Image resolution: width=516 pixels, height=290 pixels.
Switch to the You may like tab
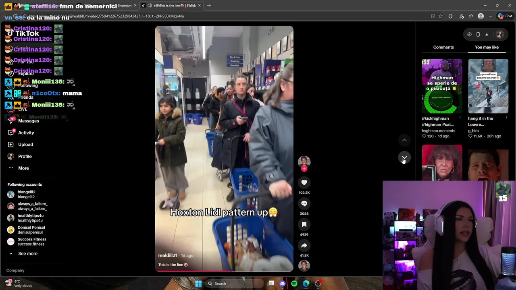click(487, 47)
